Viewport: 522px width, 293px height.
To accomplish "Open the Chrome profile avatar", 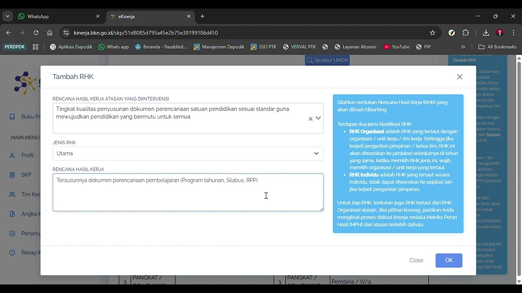I will click(x=500, y=33).
